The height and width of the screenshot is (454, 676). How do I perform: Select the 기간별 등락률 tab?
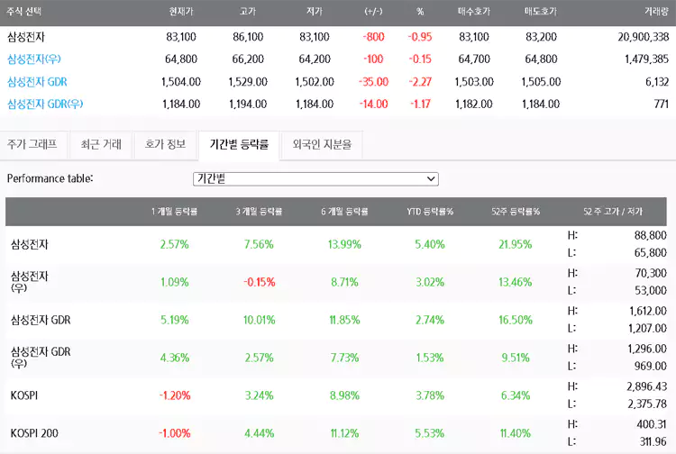click(239, 144)
